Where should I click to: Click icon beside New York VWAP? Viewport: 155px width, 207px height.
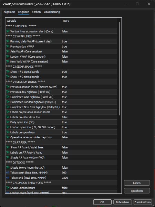8,61
